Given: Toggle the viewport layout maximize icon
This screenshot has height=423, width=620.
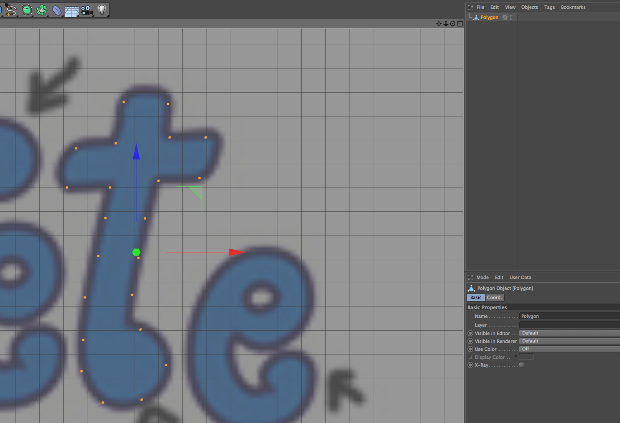Looking at the screenshot, I should pos(460,23).
